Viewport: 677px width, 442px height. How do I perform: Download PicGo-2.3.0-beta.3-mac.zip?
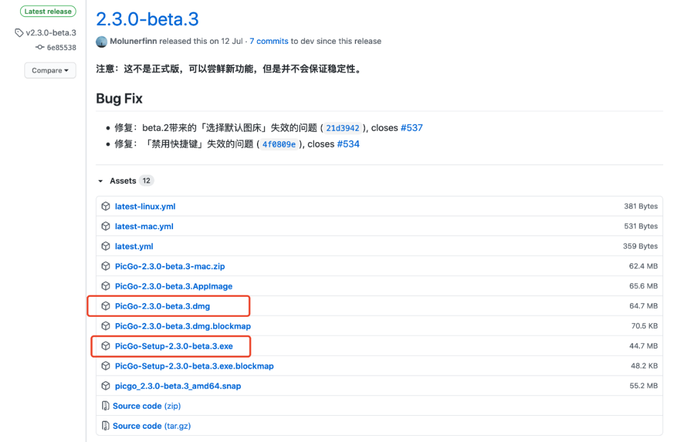click(x=169, y=266)
